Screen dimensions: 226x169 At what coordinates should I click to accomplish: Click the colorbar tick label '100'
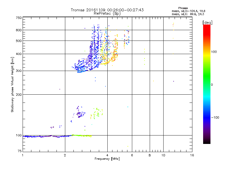pos(214,52)
